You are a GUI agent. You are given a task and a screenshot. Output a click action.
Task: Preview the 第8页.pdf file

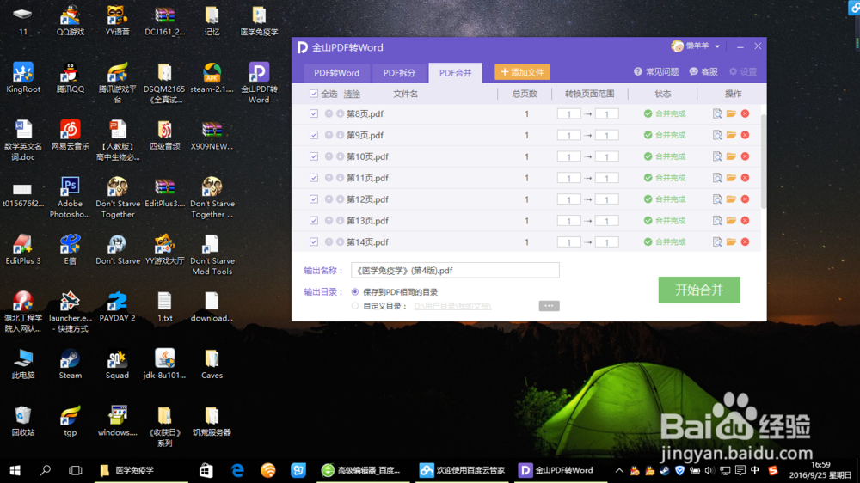[x=717, y=113]
